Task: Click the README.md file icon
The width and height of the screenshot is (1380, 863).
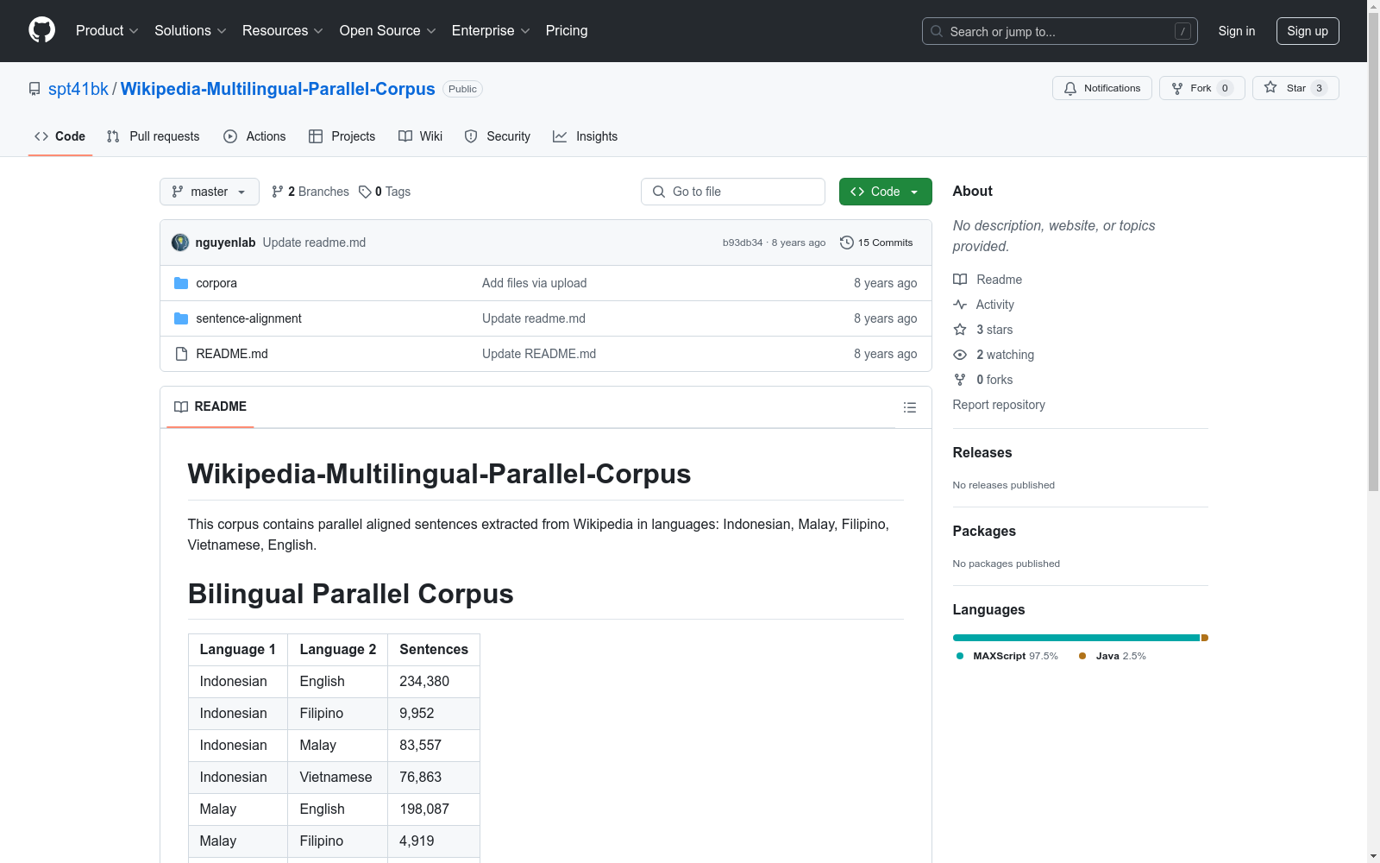Action: pyautogui.click(x=181, y=354)
